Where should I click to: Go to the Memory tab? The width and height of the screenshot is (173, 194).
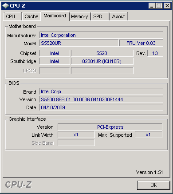tap(80, 16)
